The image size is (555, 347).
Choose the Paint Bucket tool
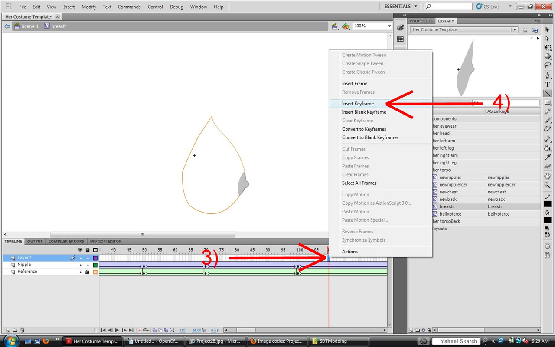548,148
